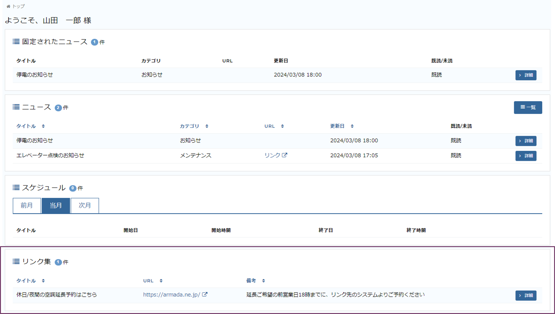
Task: Click external-link icon after armada.ne.jp URL
Action: coord(205,294)
